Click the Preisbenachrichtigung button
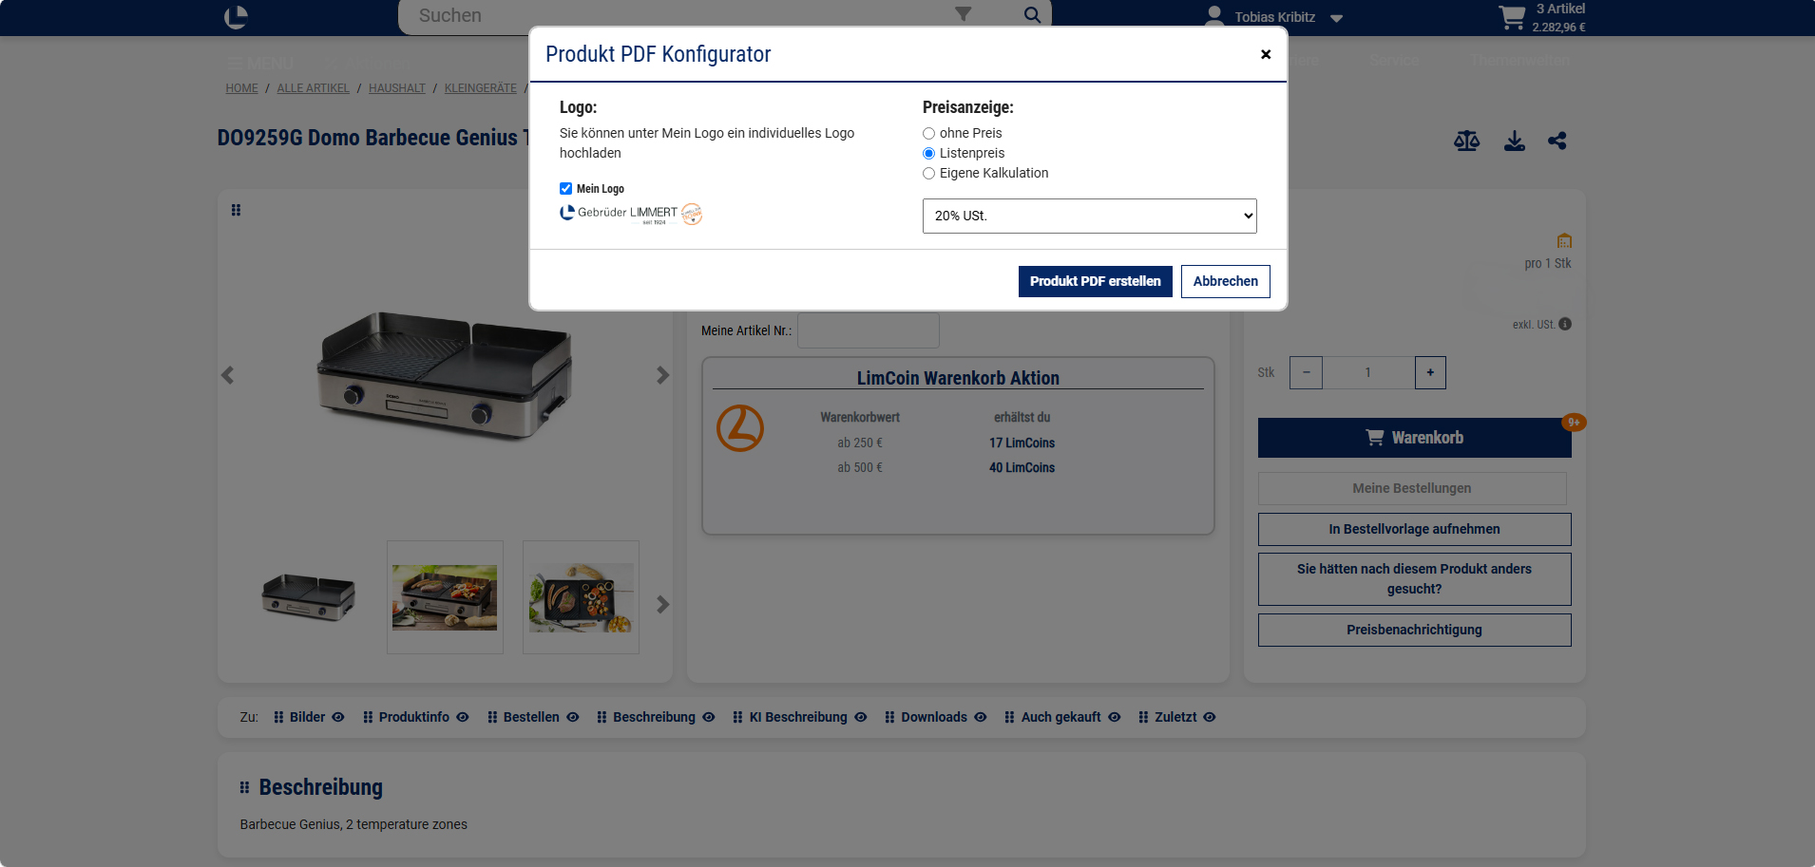 click(1414, 630)
